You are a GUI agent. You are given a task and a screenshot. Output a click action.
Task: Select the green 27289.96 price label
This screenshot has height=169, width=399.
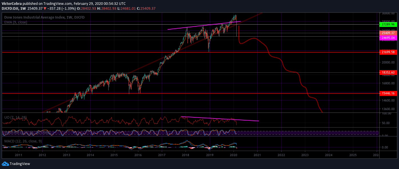point(388,25)
